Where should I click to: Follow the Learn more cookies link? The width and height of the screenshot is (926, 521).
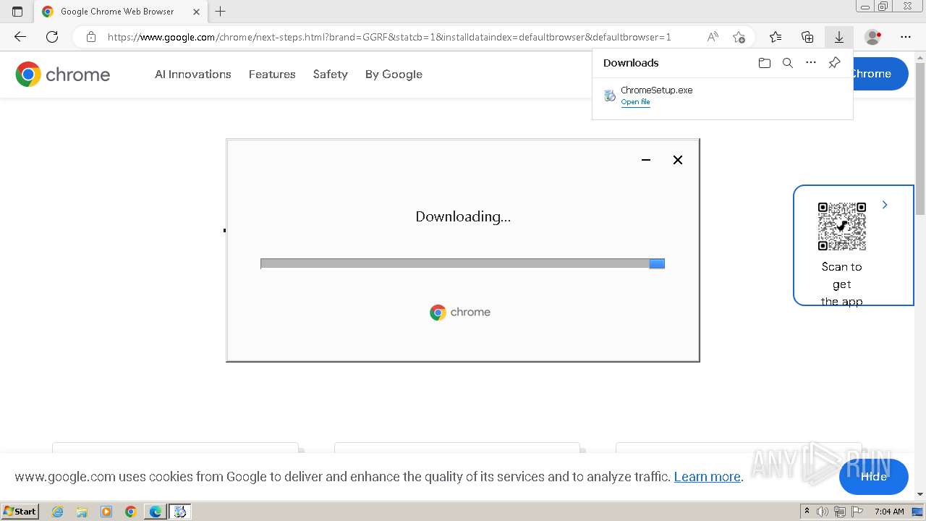pyautogui.click(x=707, y=477)
